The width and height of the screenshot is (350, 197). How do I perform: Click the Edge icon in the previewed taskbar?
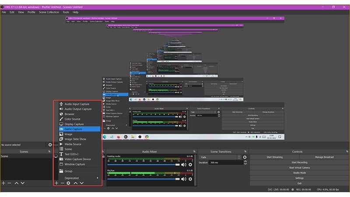[x=105, y=137]
